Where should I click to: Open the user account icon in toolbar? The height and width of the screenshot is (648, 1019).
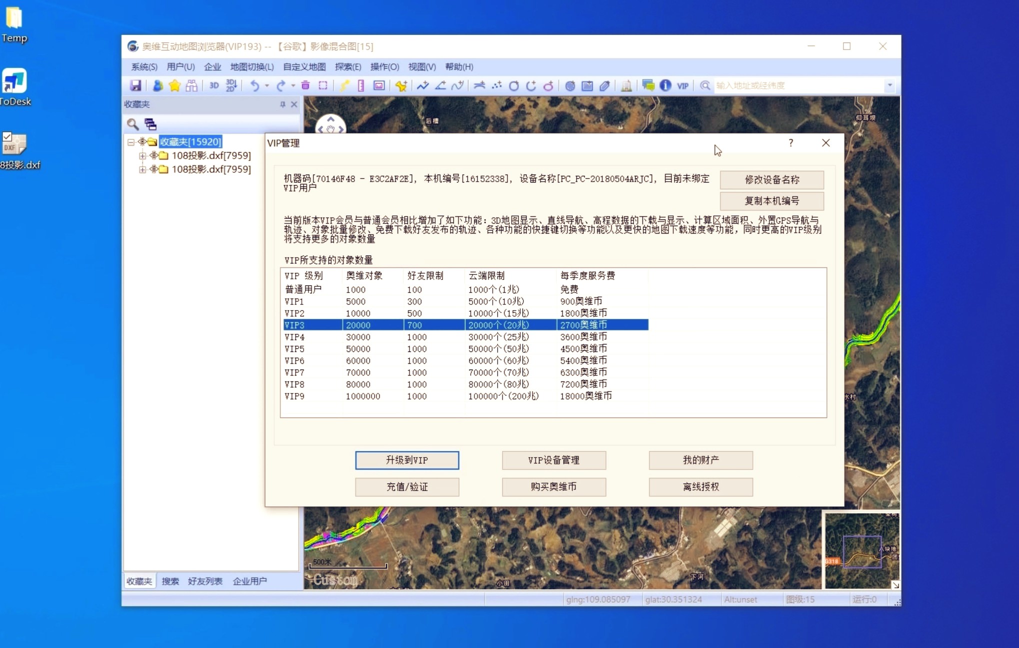tap(157, 85)
